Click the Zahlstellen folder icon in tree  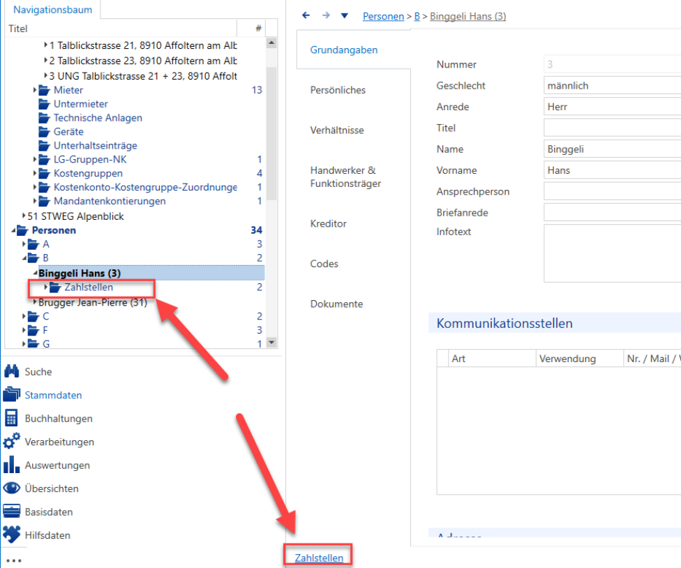click(54, 287)
